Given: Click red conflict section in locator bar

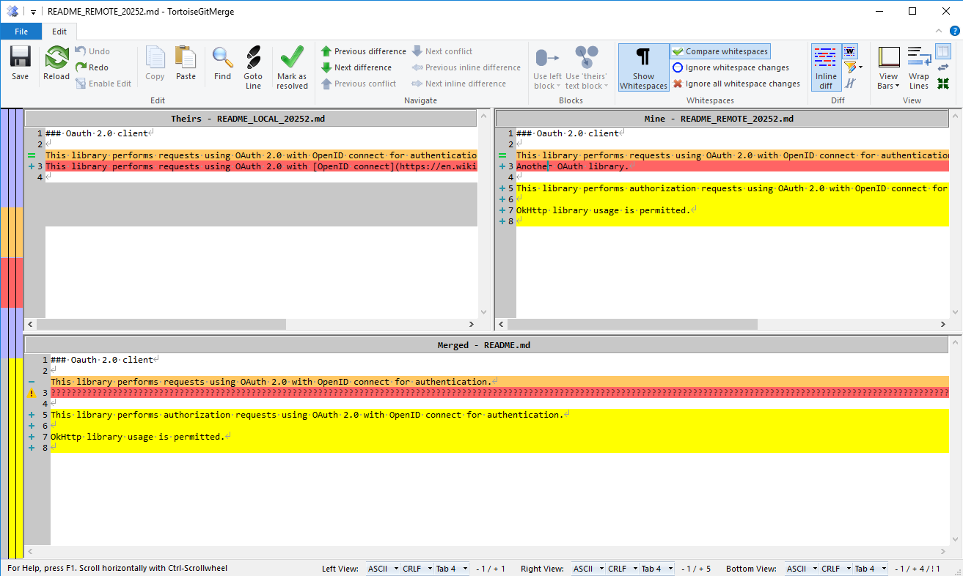Looking at the screenshot, I should tap(12, 282).
